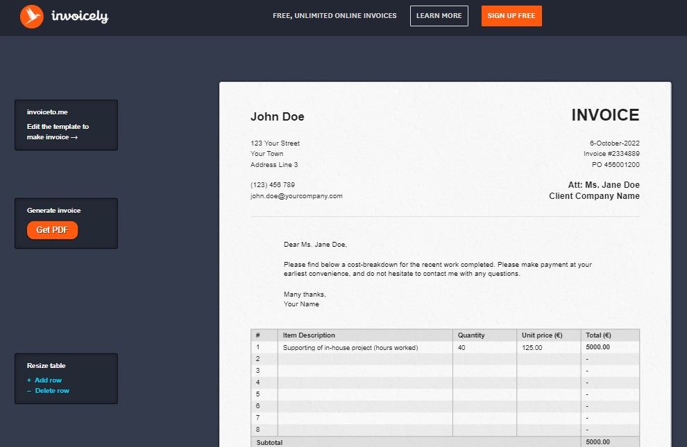
Task: Click the orange Get PDF button
Action: point(52,230)
